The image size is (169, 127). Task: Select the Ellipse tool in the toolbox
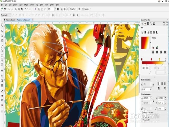tap(2, 60)
